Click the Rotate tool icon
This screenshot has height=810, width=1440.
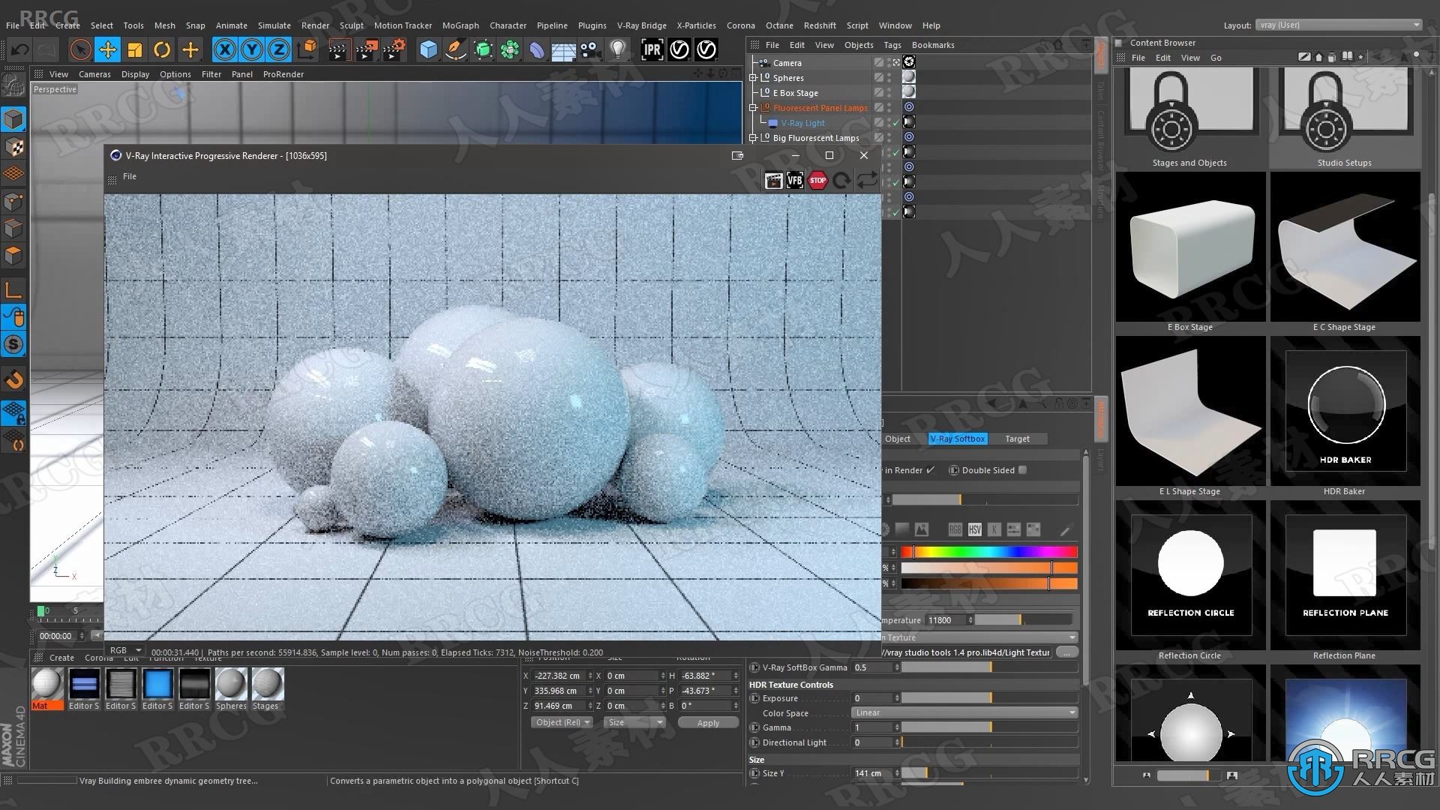[x=162, y=49]
